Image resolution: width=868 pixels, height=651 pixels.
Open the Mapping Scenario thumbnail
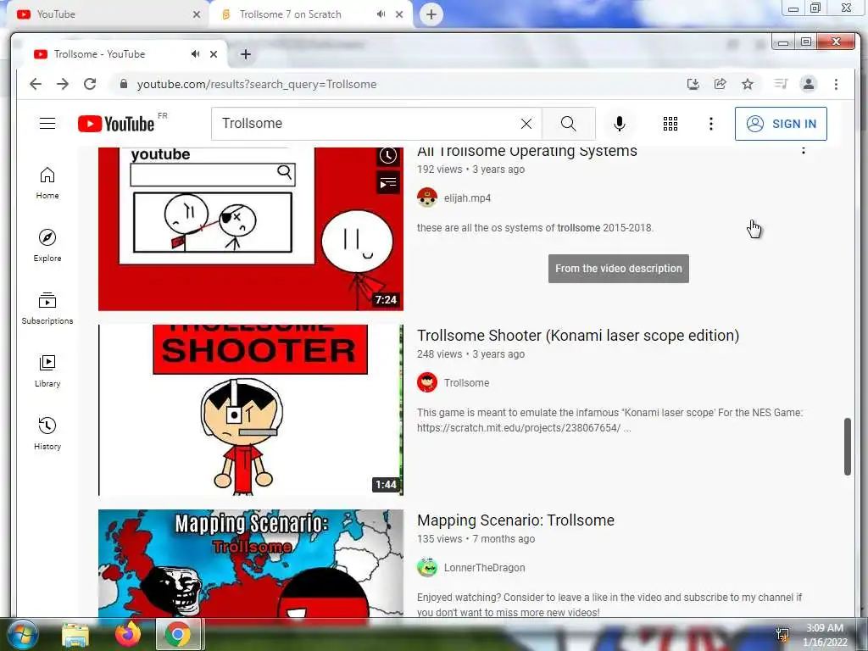point(251,564)
